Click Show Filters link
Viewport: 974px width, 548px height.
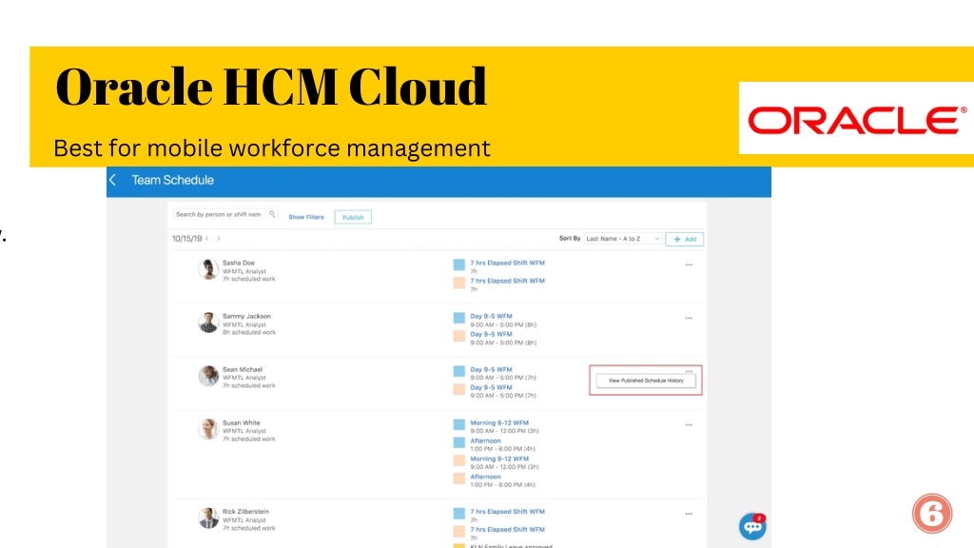(x=306, y=217)
